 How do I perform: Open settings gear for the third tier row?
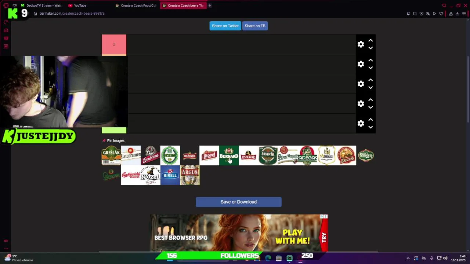(x=361, y=84)
